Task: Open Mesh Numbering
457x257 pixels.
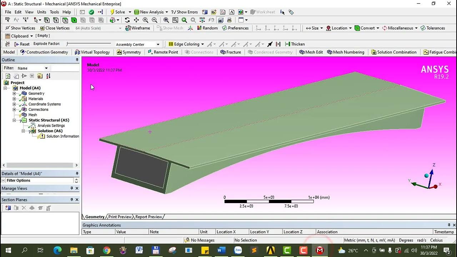Action: tap(346, 52)
